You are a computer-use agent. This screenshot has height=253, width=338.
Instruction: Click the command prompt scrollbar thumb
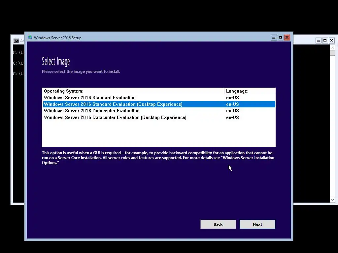pos(332,53)
